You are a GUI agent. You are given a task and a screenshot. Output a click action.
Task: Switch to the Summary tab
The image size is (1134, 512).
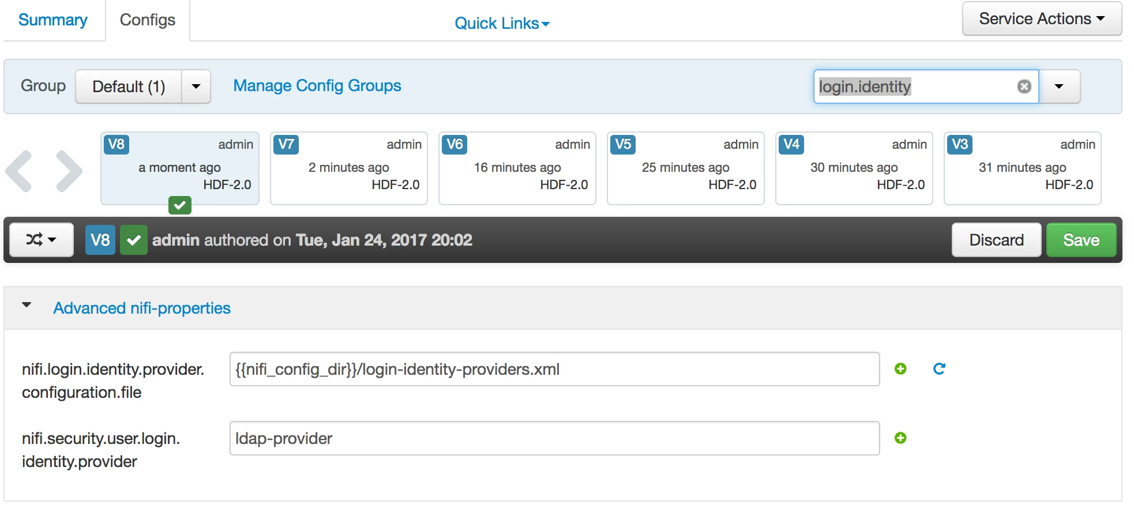tap(53, 20)
